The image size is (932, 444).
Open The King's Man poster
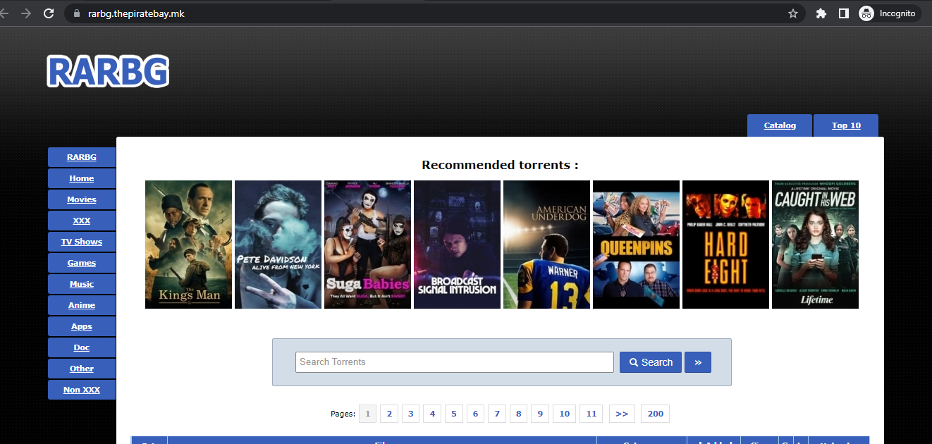coord(188,245)
